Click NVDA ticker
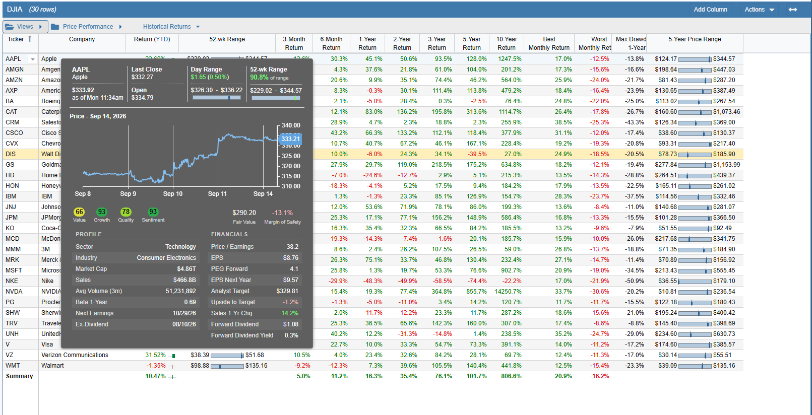The image size is (812, 415). coord(14,292)
